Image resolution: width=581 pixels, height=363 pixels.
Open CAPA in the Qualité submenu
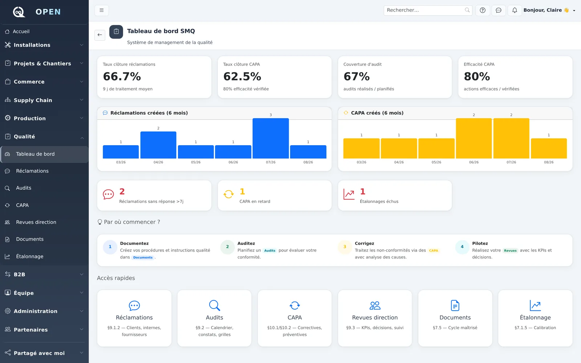coord(44,205)
